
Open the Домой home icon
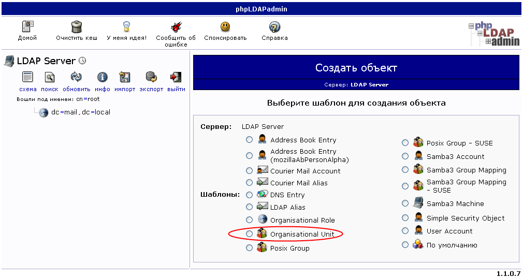click(27, 27)
